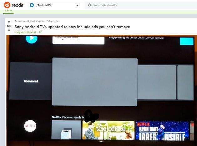
Task: Upvote the Sony Android TVs post
Action: pyautogui.click(x=9, y=22)
